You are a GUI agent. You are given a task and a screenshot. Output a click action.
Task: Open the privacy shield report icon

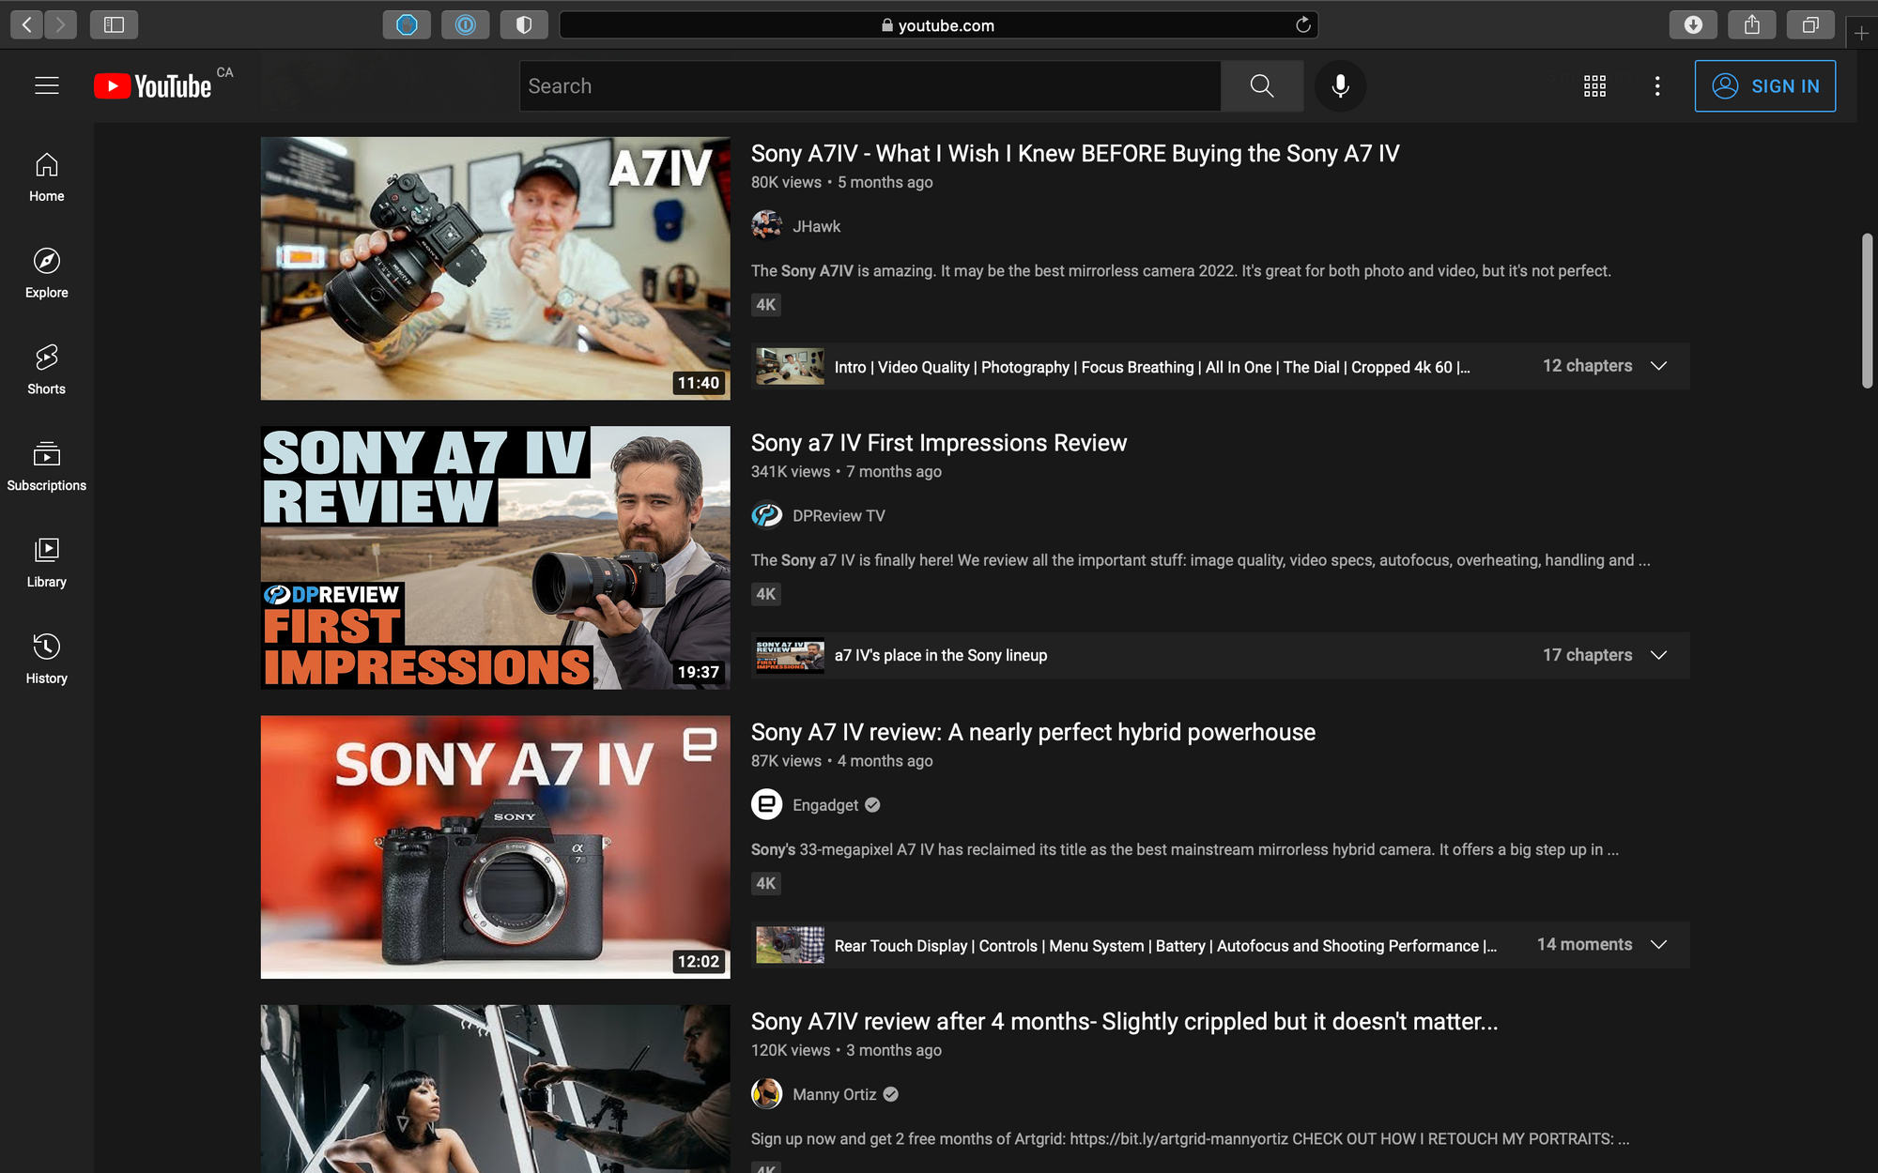coord(524,24)
